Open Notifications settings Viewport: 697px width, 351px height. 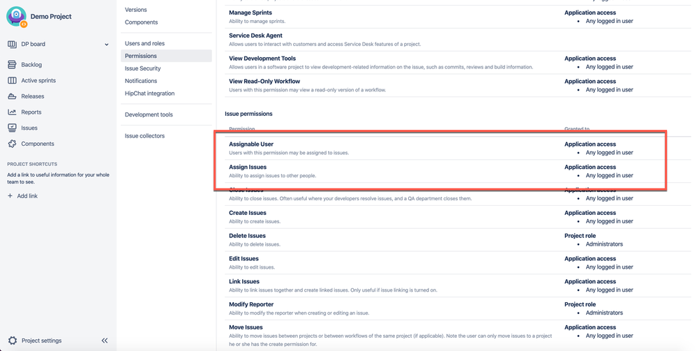pyautogui.click(x=141, y=81)
